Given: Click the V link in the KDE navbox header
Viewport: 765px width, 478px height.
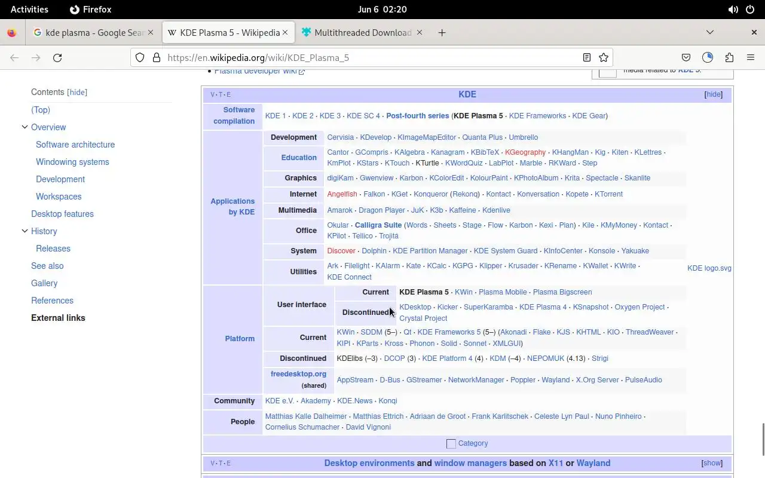Looking at the screenshot, I should click(213, 94).
